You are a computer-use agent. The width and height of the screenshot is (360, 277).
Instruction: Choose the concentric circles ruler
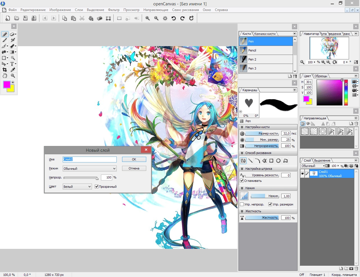323,131
